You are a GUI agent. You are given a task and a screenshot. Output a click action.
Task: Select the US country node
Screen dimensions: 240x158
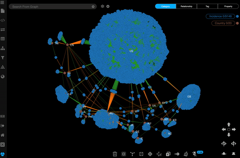pos(131,51)
